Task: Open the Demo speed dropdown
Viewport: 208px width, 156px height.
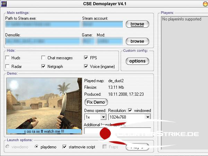Action: click(x=103, y=118)
